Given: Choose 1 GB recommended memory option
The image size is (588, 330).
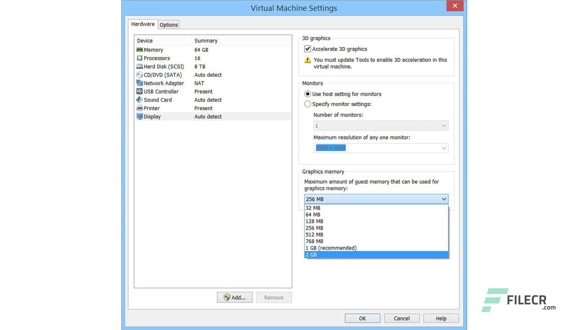Looking at the screenshot, I should coord(331,247).
